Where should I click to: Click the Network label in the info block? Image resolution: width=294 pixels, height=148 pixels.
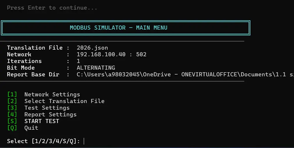(19, 55)
